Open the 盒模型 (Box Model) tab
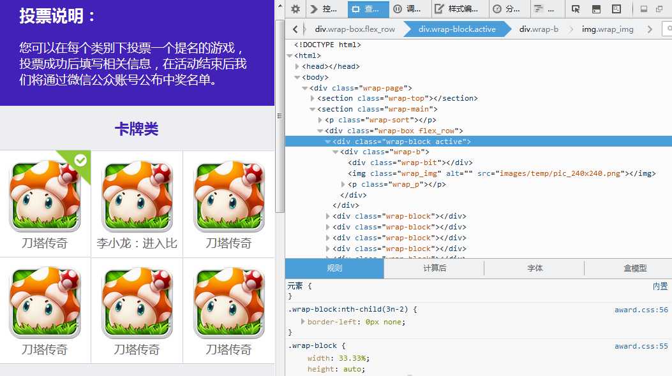672x376 pixels. coord(635,268)
